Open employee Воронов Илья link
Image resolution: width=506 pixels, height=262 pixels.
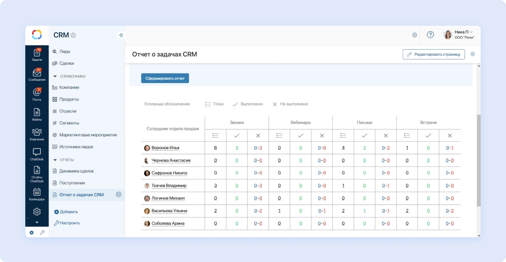(x=165, y=148)
